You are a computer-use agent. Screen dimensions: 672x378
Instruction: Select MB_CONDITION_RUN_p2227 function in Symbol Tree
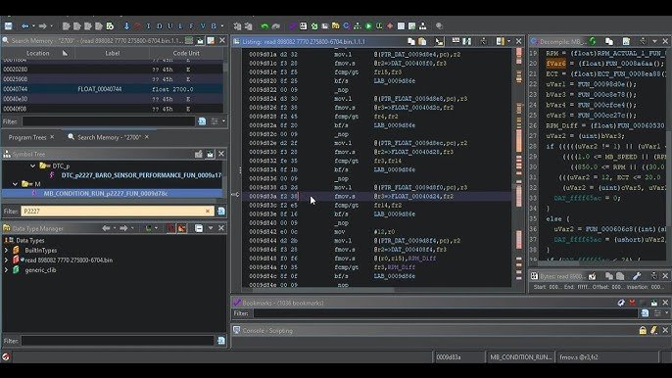tap(106, 193)
